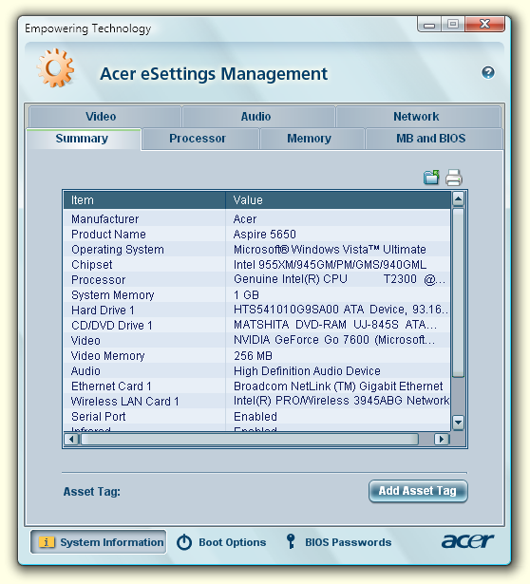Switch to the Audio tab

pos(258,117)
